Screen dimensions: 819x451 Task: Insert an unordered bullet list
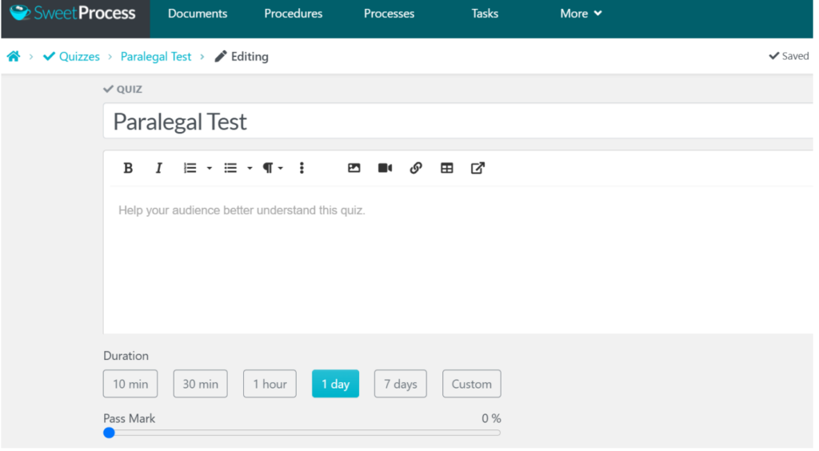pyautogui.click(x=230, y=168)
